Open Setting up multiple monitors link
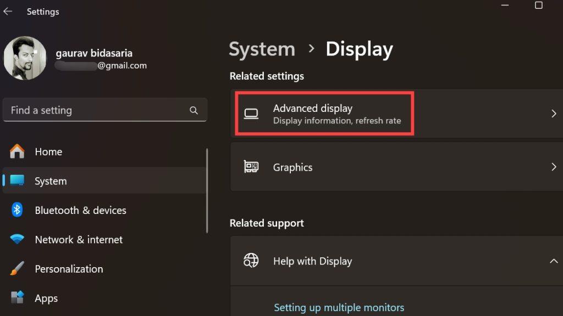This screenshot has width=563, height=316. pyautogui.click(x=339, y=307)
